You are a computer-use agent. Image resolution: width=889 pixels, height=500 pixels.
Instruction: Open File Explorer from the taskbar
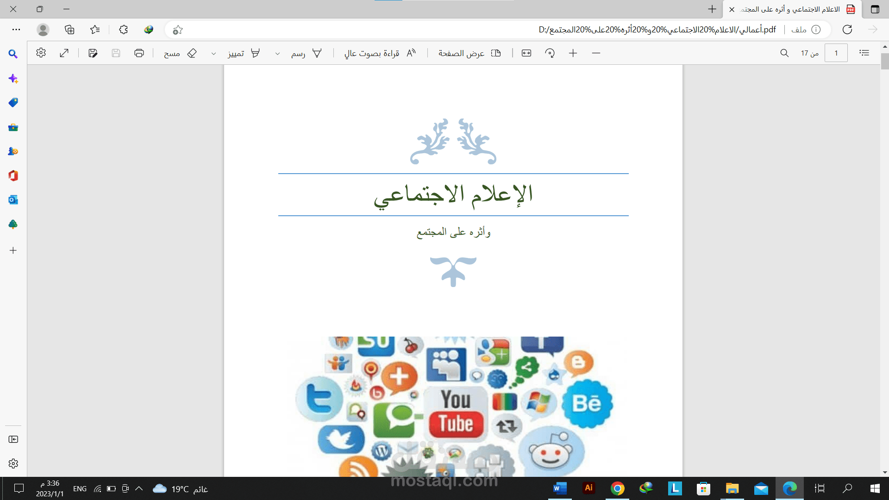[x=732, y=488]
